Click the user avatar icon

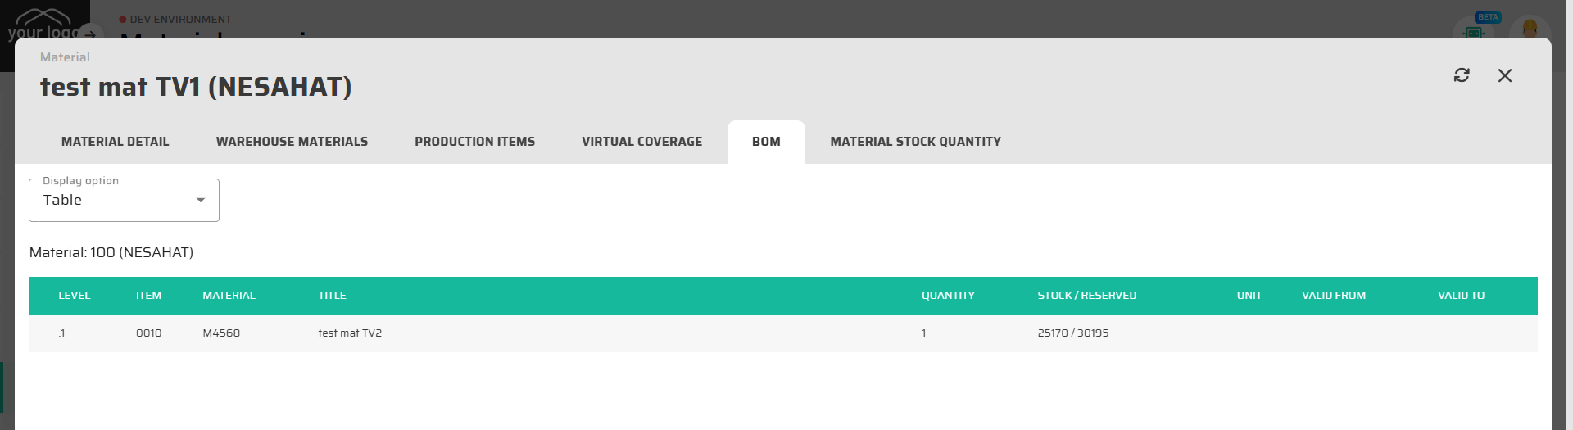pos(1529,29)
